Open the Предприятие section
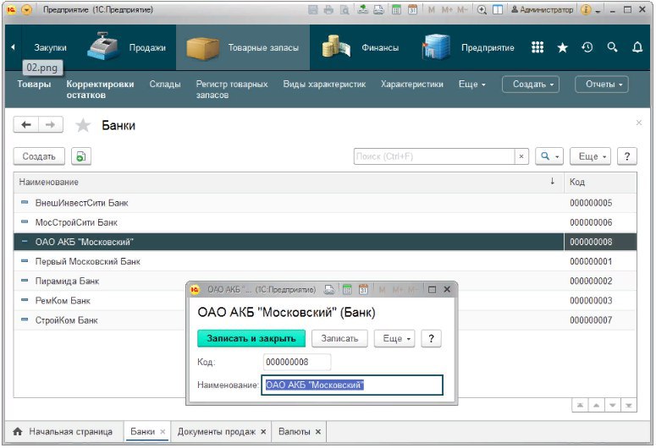 tap(469, 47)
